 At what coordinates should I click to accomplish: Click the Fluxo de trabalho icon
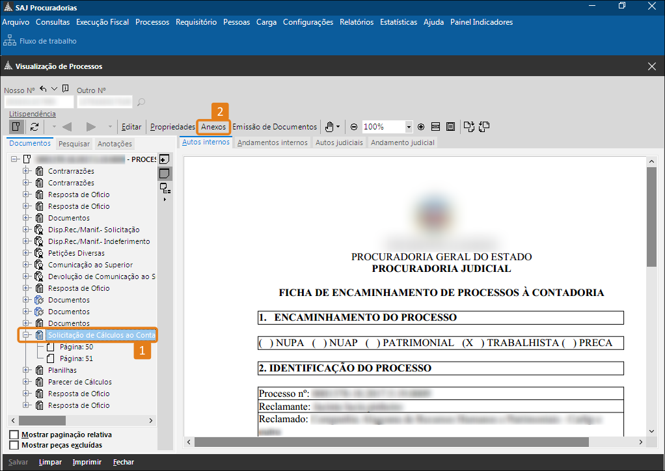10,41
